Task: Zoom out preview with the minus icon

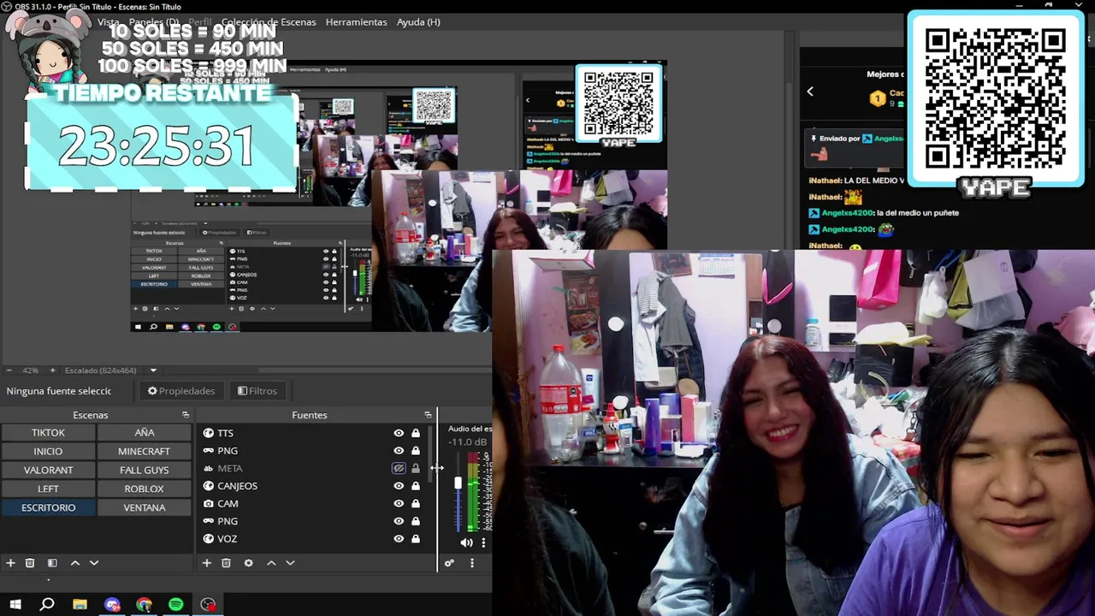Action: coord(9,370)
